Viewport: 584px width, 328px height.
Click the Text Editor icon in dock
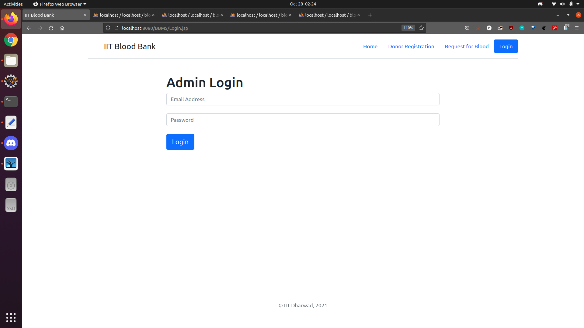coord(11,122)
